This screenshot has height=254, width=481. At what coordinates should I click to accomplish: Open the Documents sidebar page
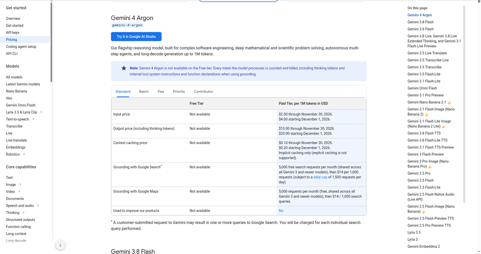coord(15,199)
